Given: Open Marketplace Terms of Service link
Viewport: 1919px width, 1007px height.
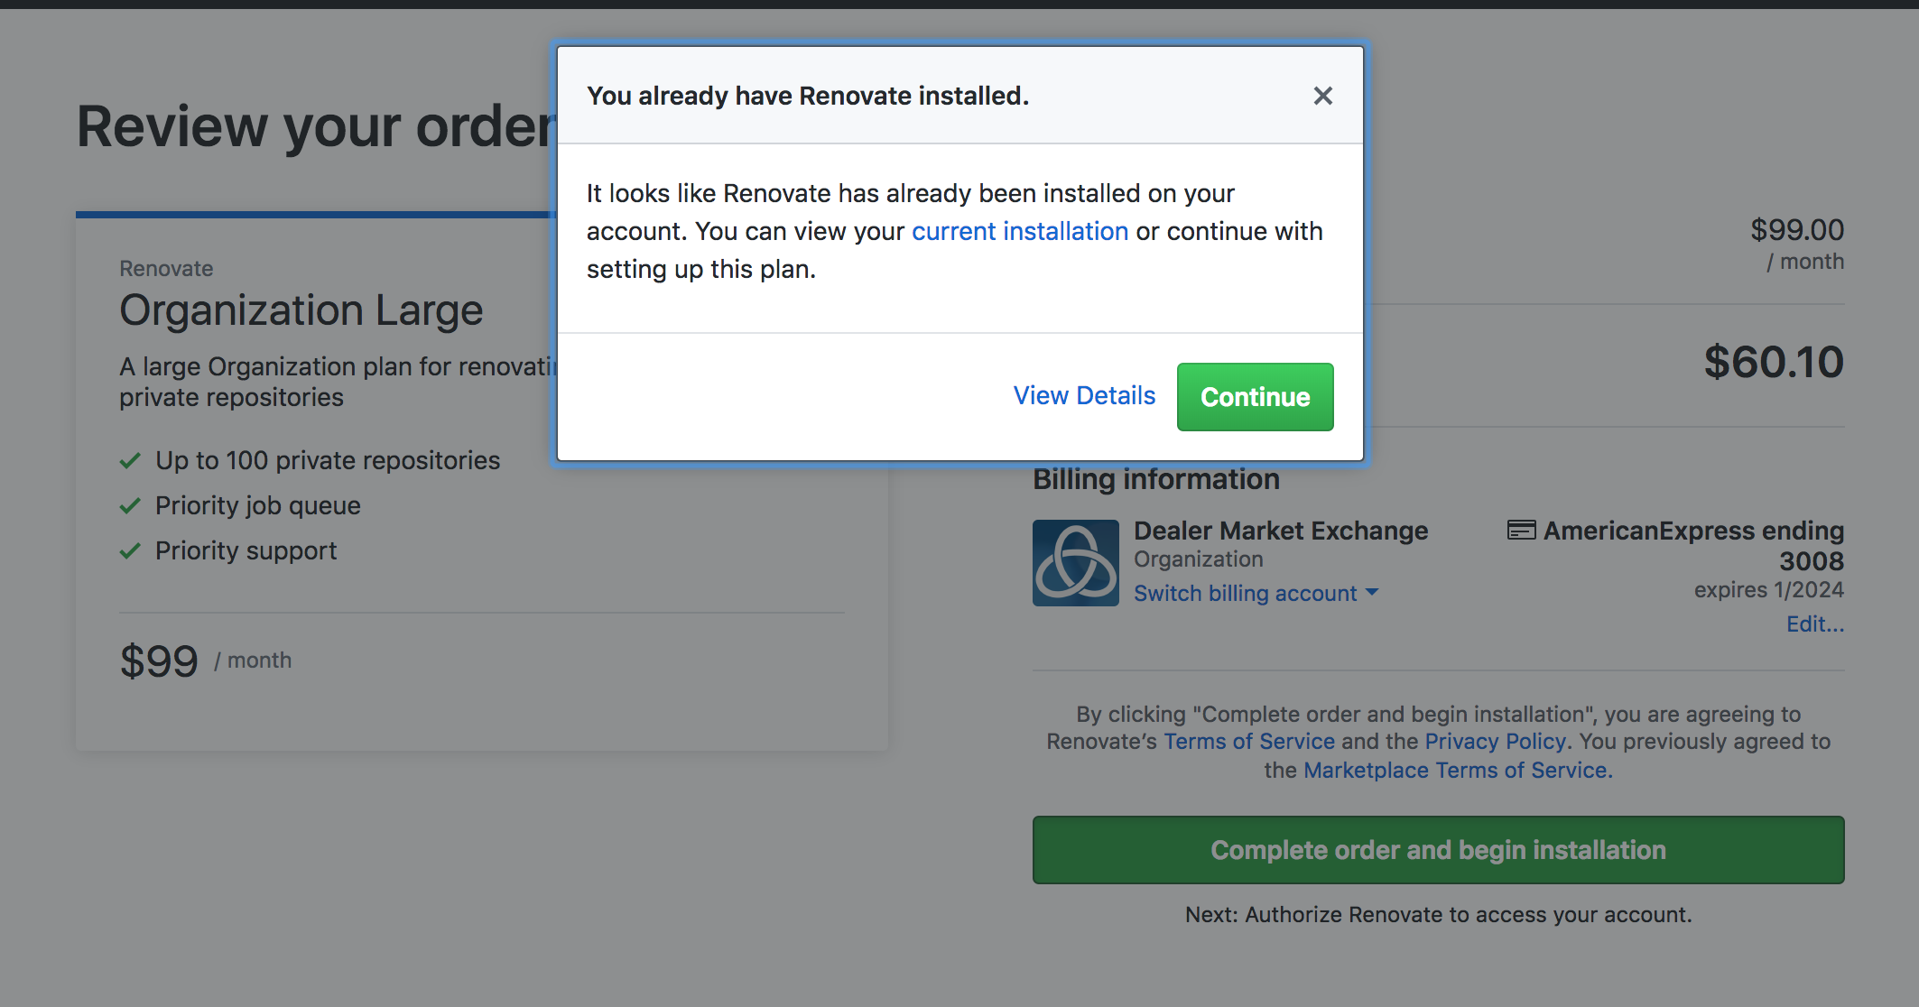Looking at the screenshot, I should (x=1455, y=771).
